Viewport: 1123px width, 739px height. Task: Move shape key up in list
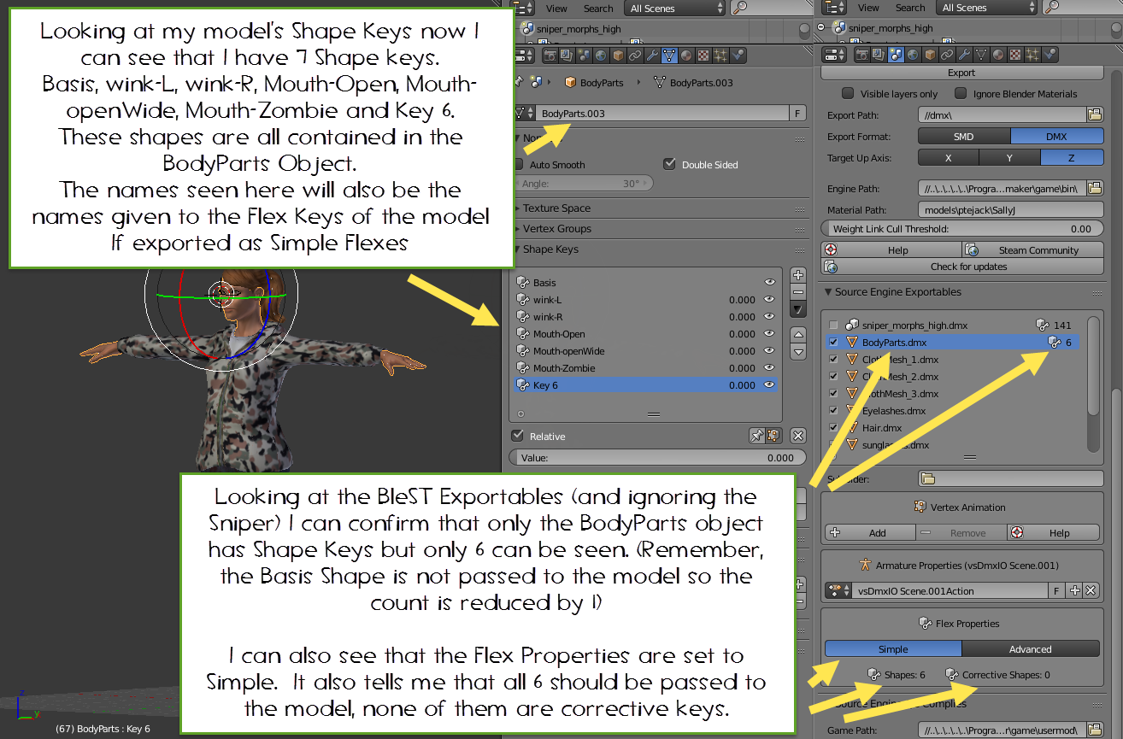[798, 335]
